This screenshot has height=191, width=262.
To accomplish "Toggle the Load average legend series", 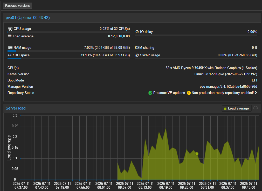I will tap(236, 108).
